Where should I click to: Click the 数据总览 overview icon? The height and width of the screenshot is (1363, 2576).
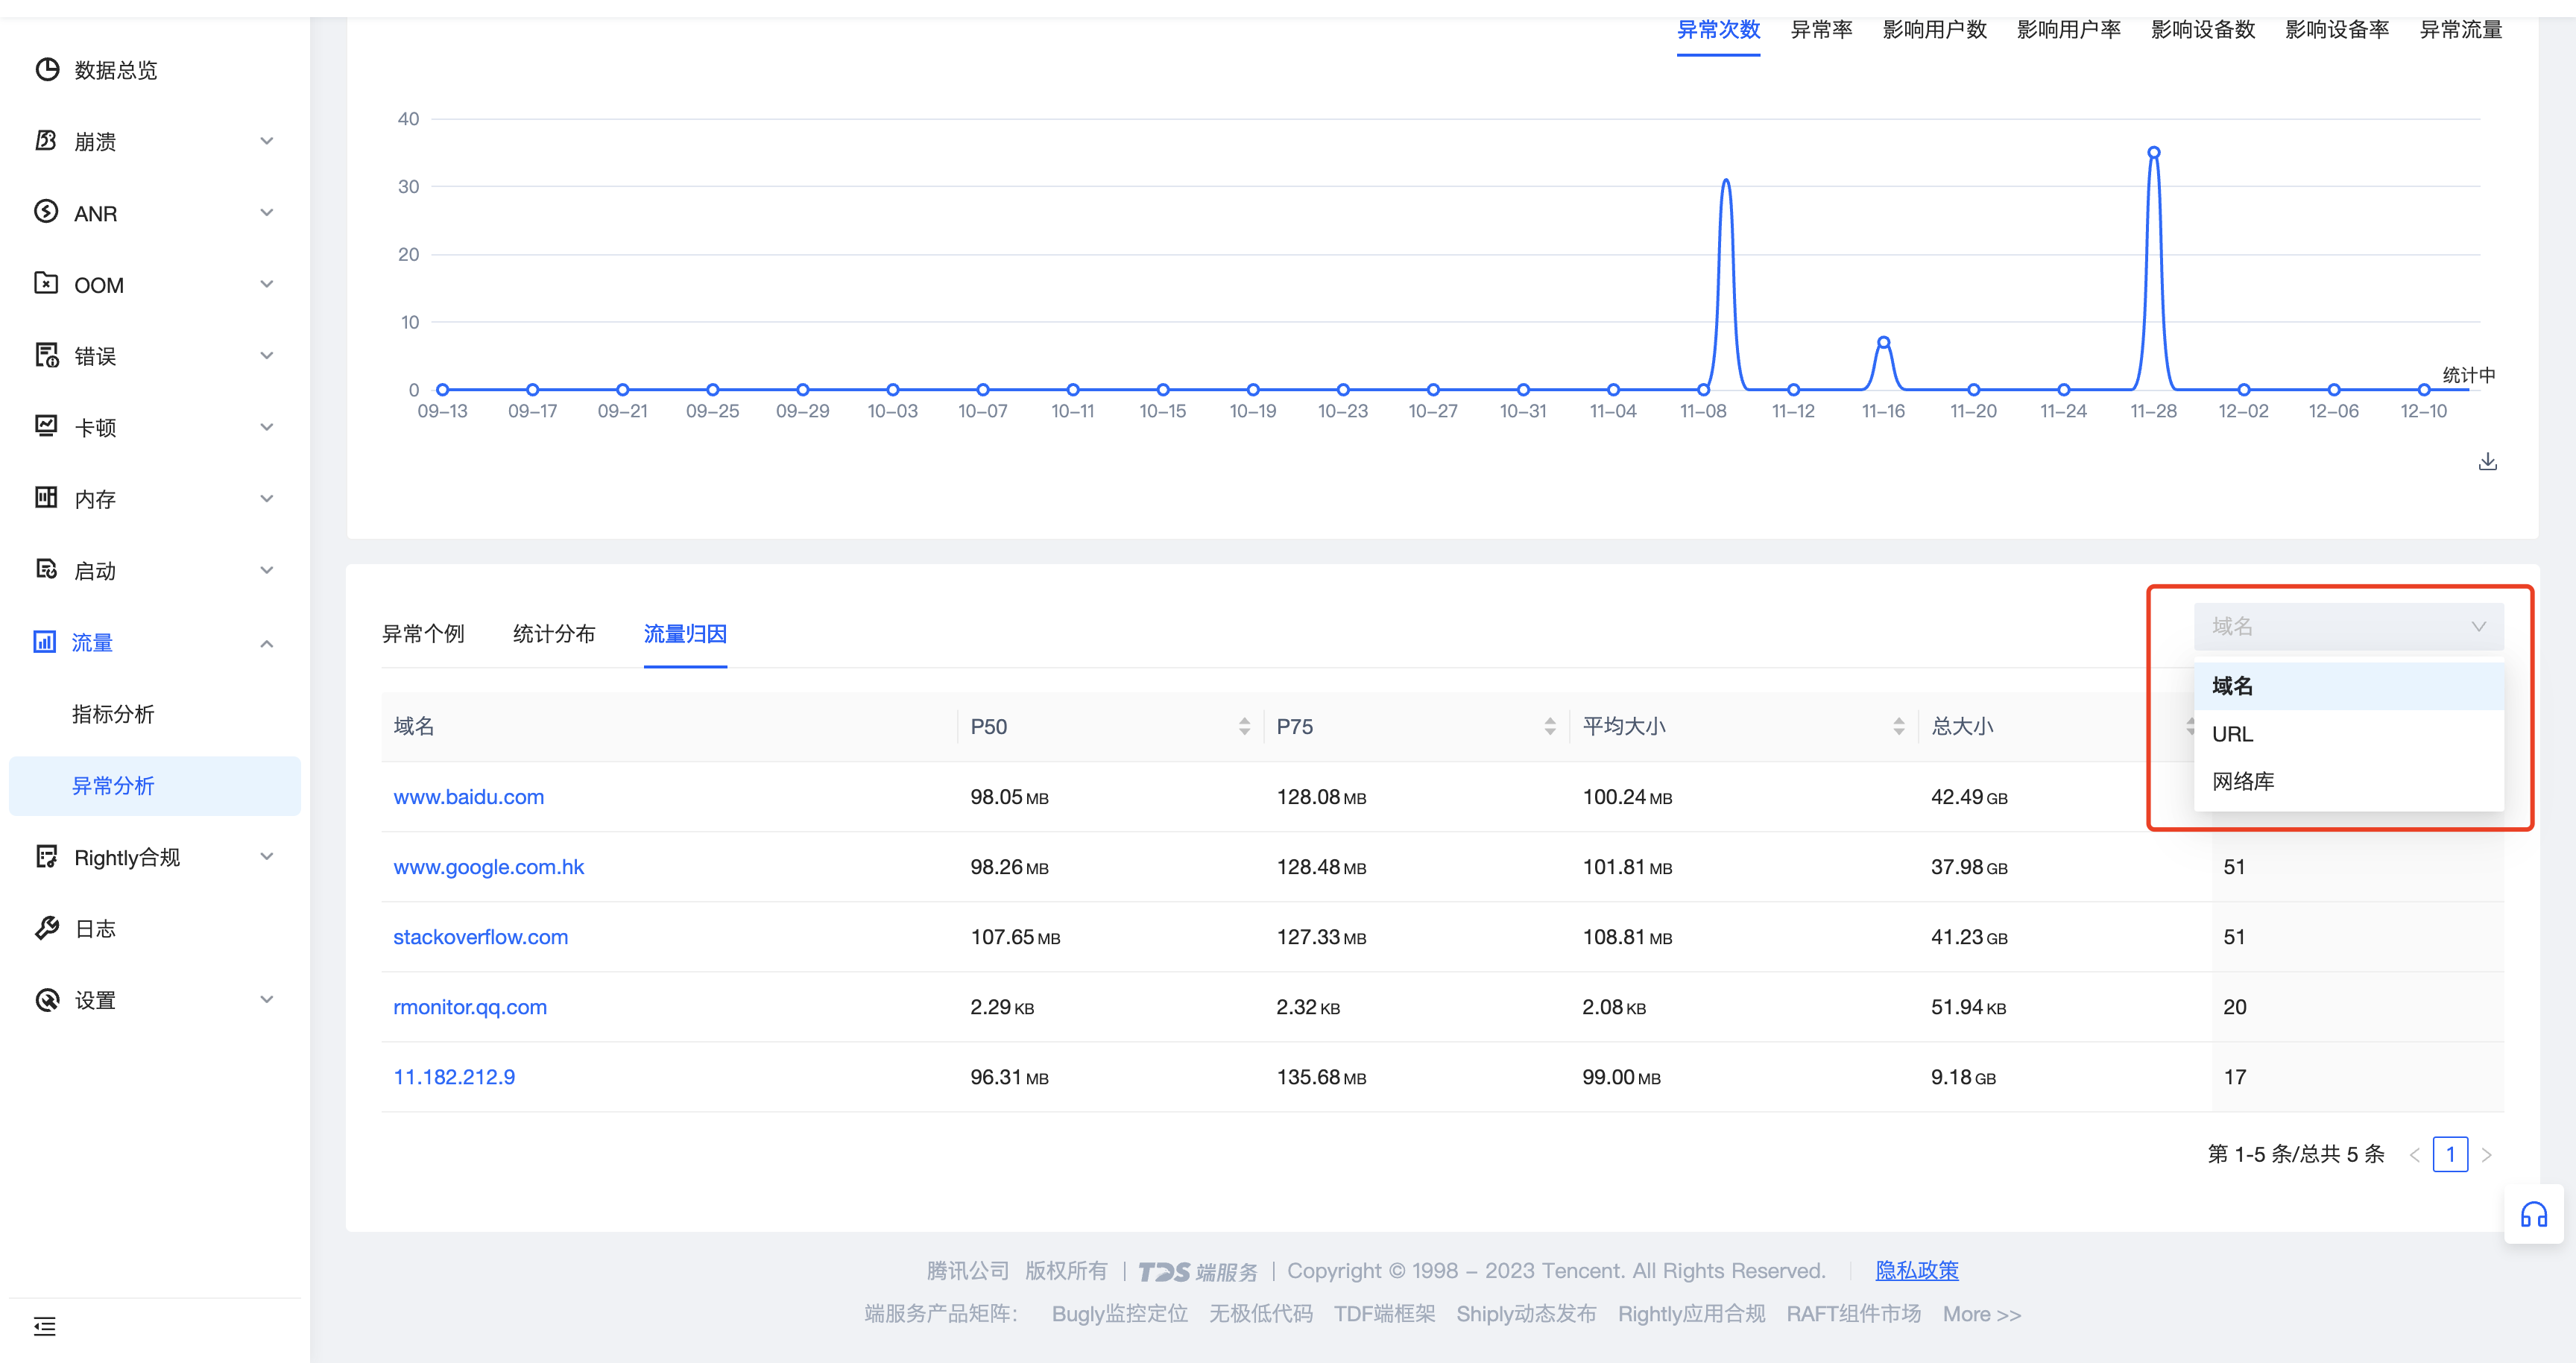[x=47, y=69]
